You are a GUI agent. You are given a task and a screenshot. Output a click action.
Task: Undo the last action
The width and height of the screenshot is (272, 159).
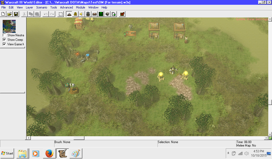45,14
